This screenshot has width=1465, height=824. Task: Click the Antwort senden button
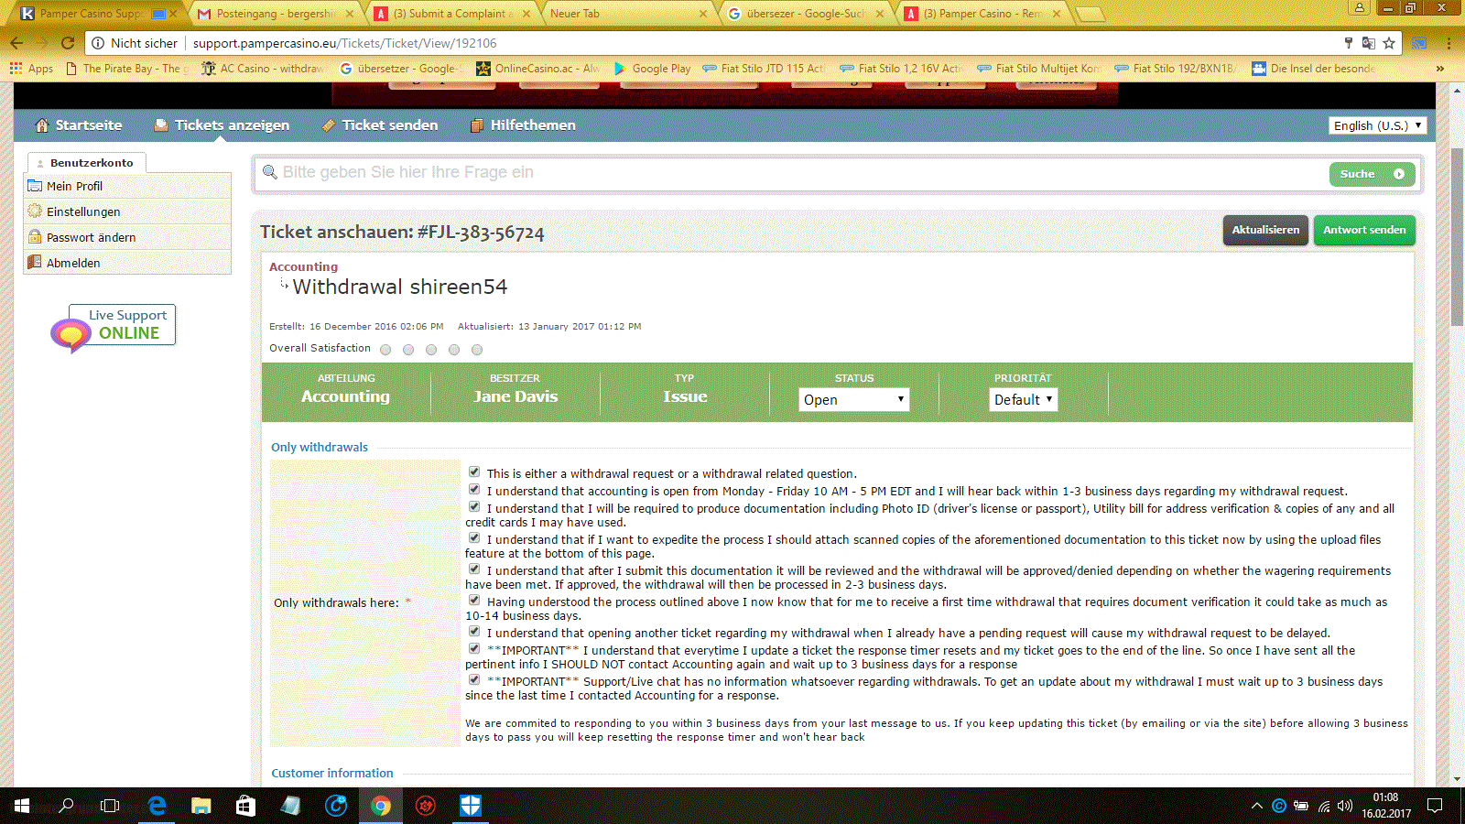pos(1364,230)
